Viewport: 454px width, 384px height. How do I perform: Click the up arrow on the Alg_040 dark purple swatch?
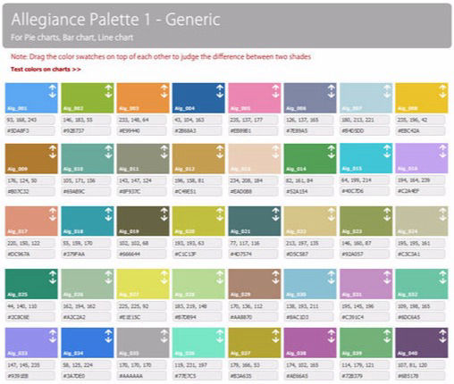pyautogui.click(x=442, y=332)
